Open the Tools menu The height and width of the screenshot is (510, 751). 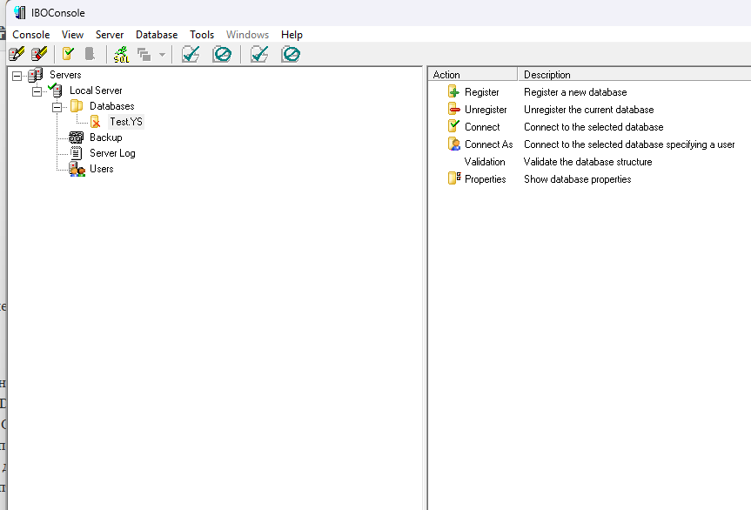202,35
